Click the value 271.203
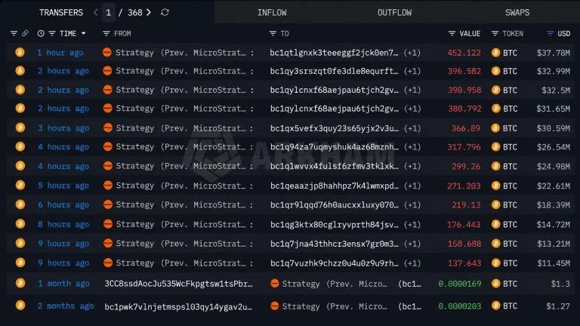Viewport: 580px width, 326px height. click(x=464, y=186)
